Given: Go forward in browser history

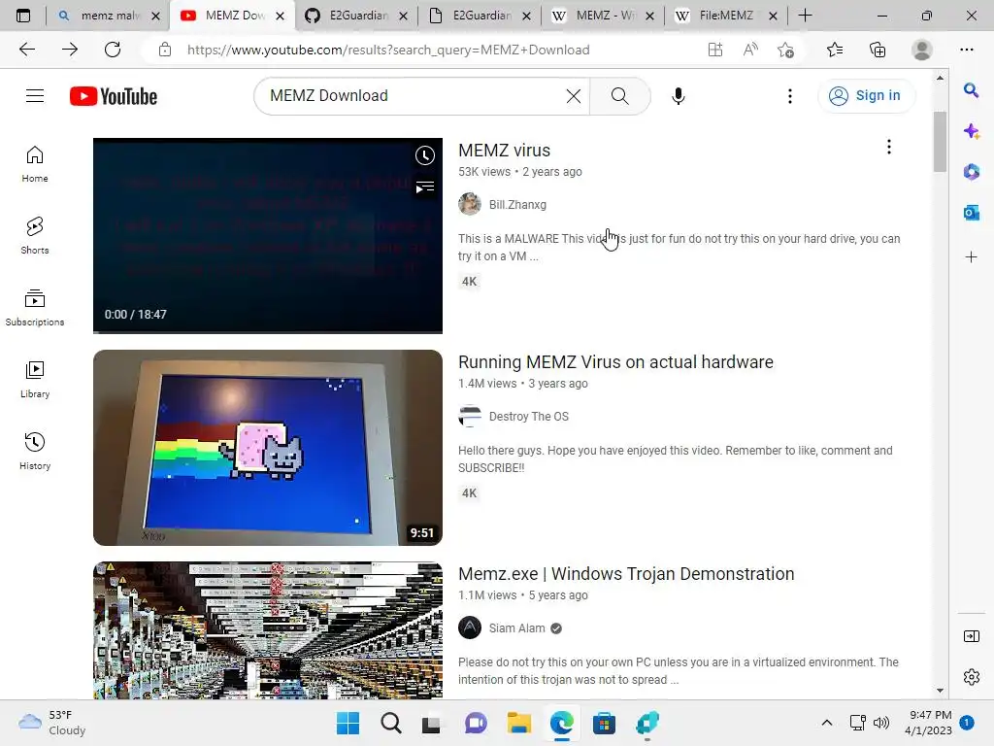Looking at the screenshot, I should click(70, 50).
